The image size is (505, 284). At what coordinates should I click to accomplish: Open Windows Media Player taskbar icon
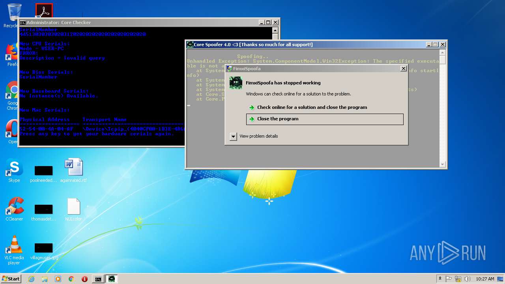point(58,279)
